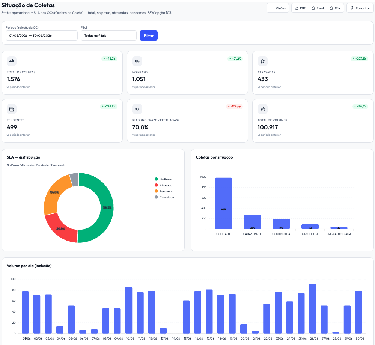
Task: Click the 1.051 No Prazo value
Action: [x=139, y=79]
